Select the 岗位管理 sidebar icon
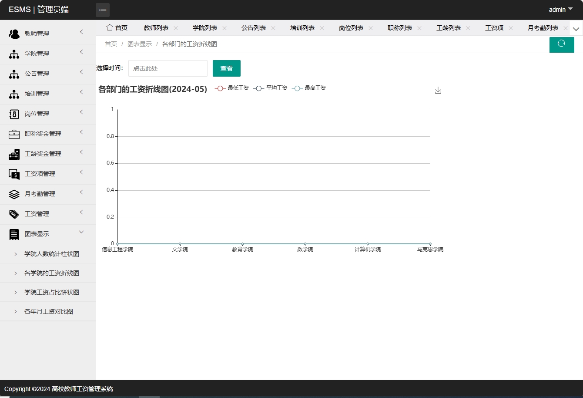This screenshot has width=583, height=398. (14, 114)
